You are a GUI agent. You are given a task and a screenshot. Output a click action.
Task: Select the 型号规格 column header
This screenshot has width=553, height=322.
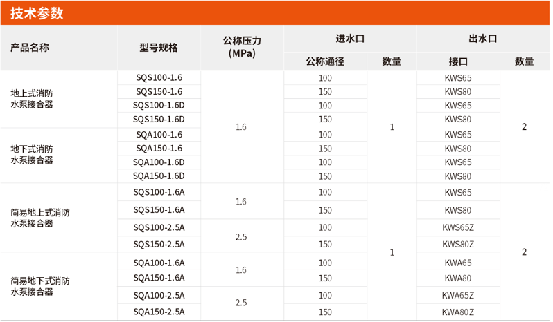159,48
